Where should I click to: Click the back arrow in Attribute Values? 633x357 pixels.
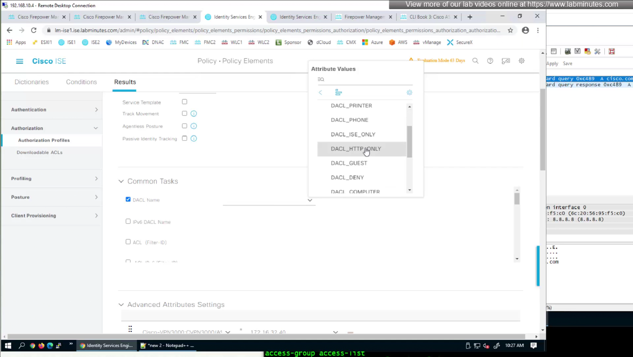[320, 92]
